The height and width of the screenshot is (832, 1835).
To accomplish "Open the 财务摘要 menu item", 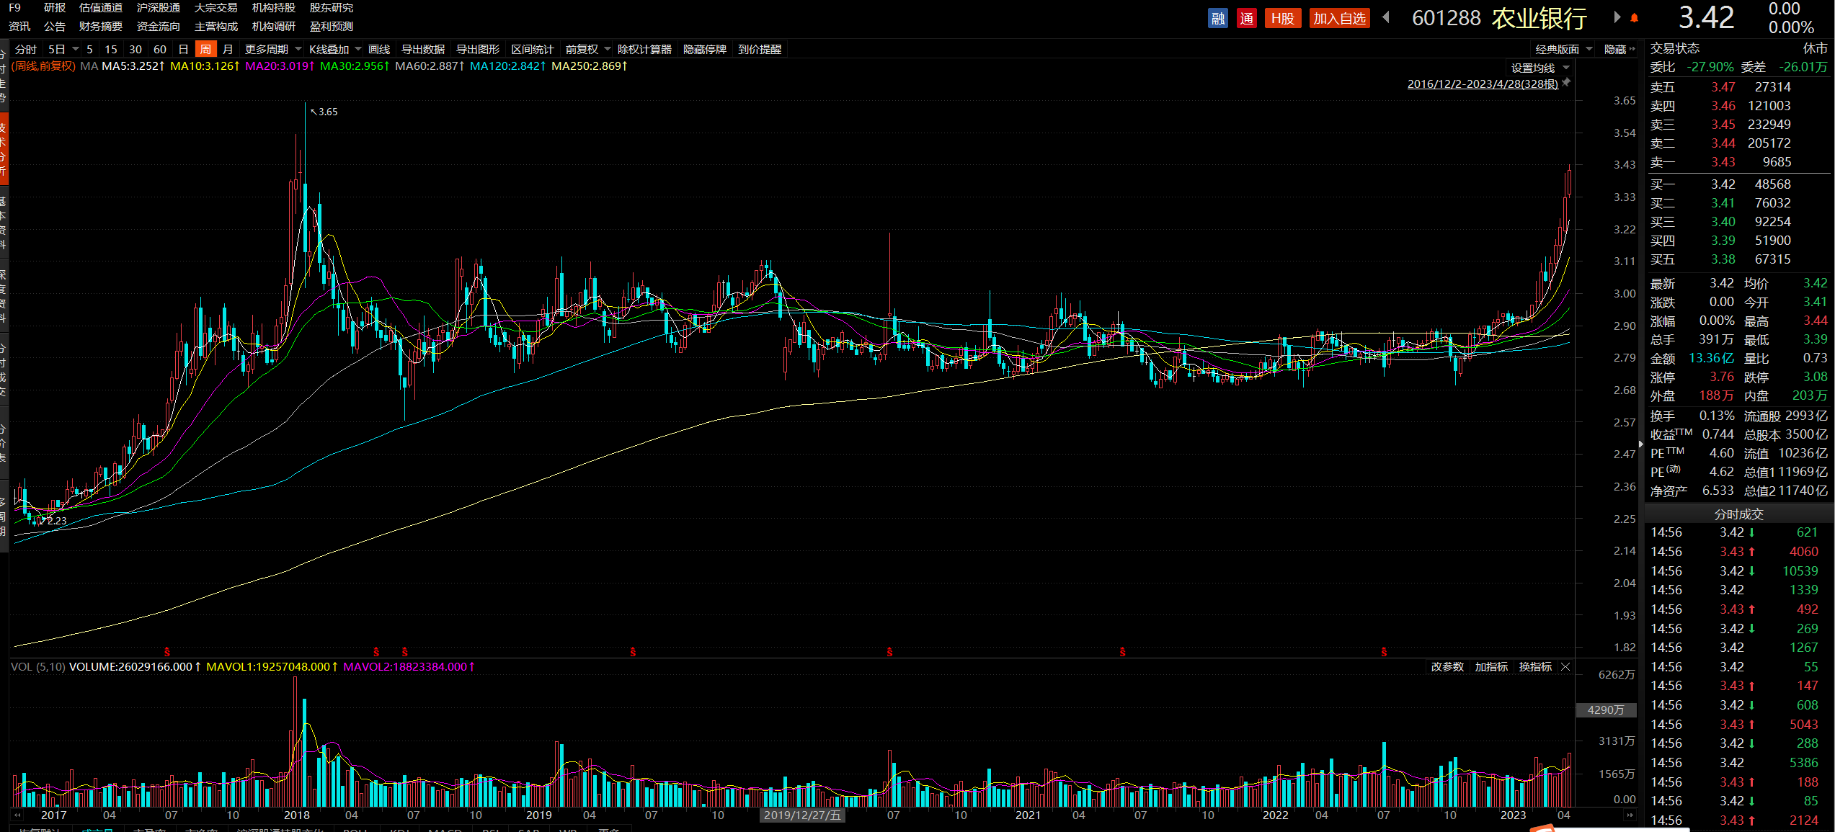I will (101, 27).
